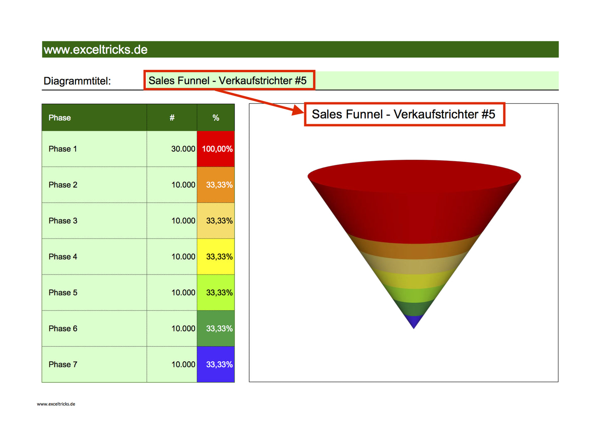The height and width of the screenshot is (424, 601).
Task: Click the blue tip of the funnel chart
Action: 413,322
